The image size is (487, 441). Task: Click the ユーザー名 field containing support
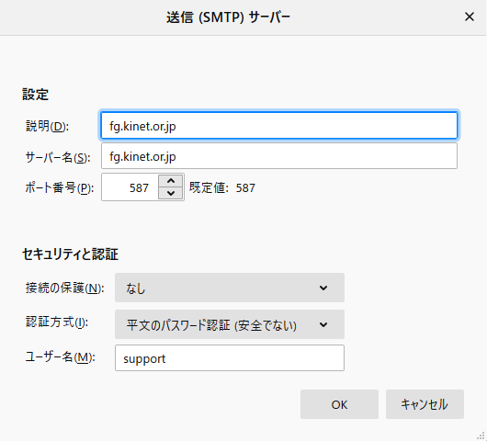(x=230, y=357)
